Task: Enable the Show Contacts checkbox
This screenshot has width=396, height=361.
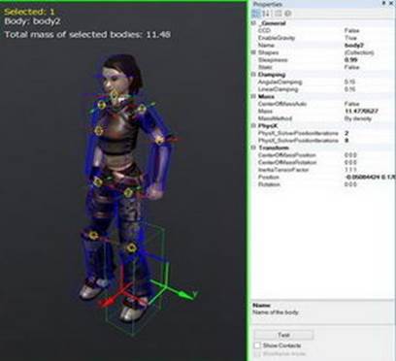Action: pos(257,345)
